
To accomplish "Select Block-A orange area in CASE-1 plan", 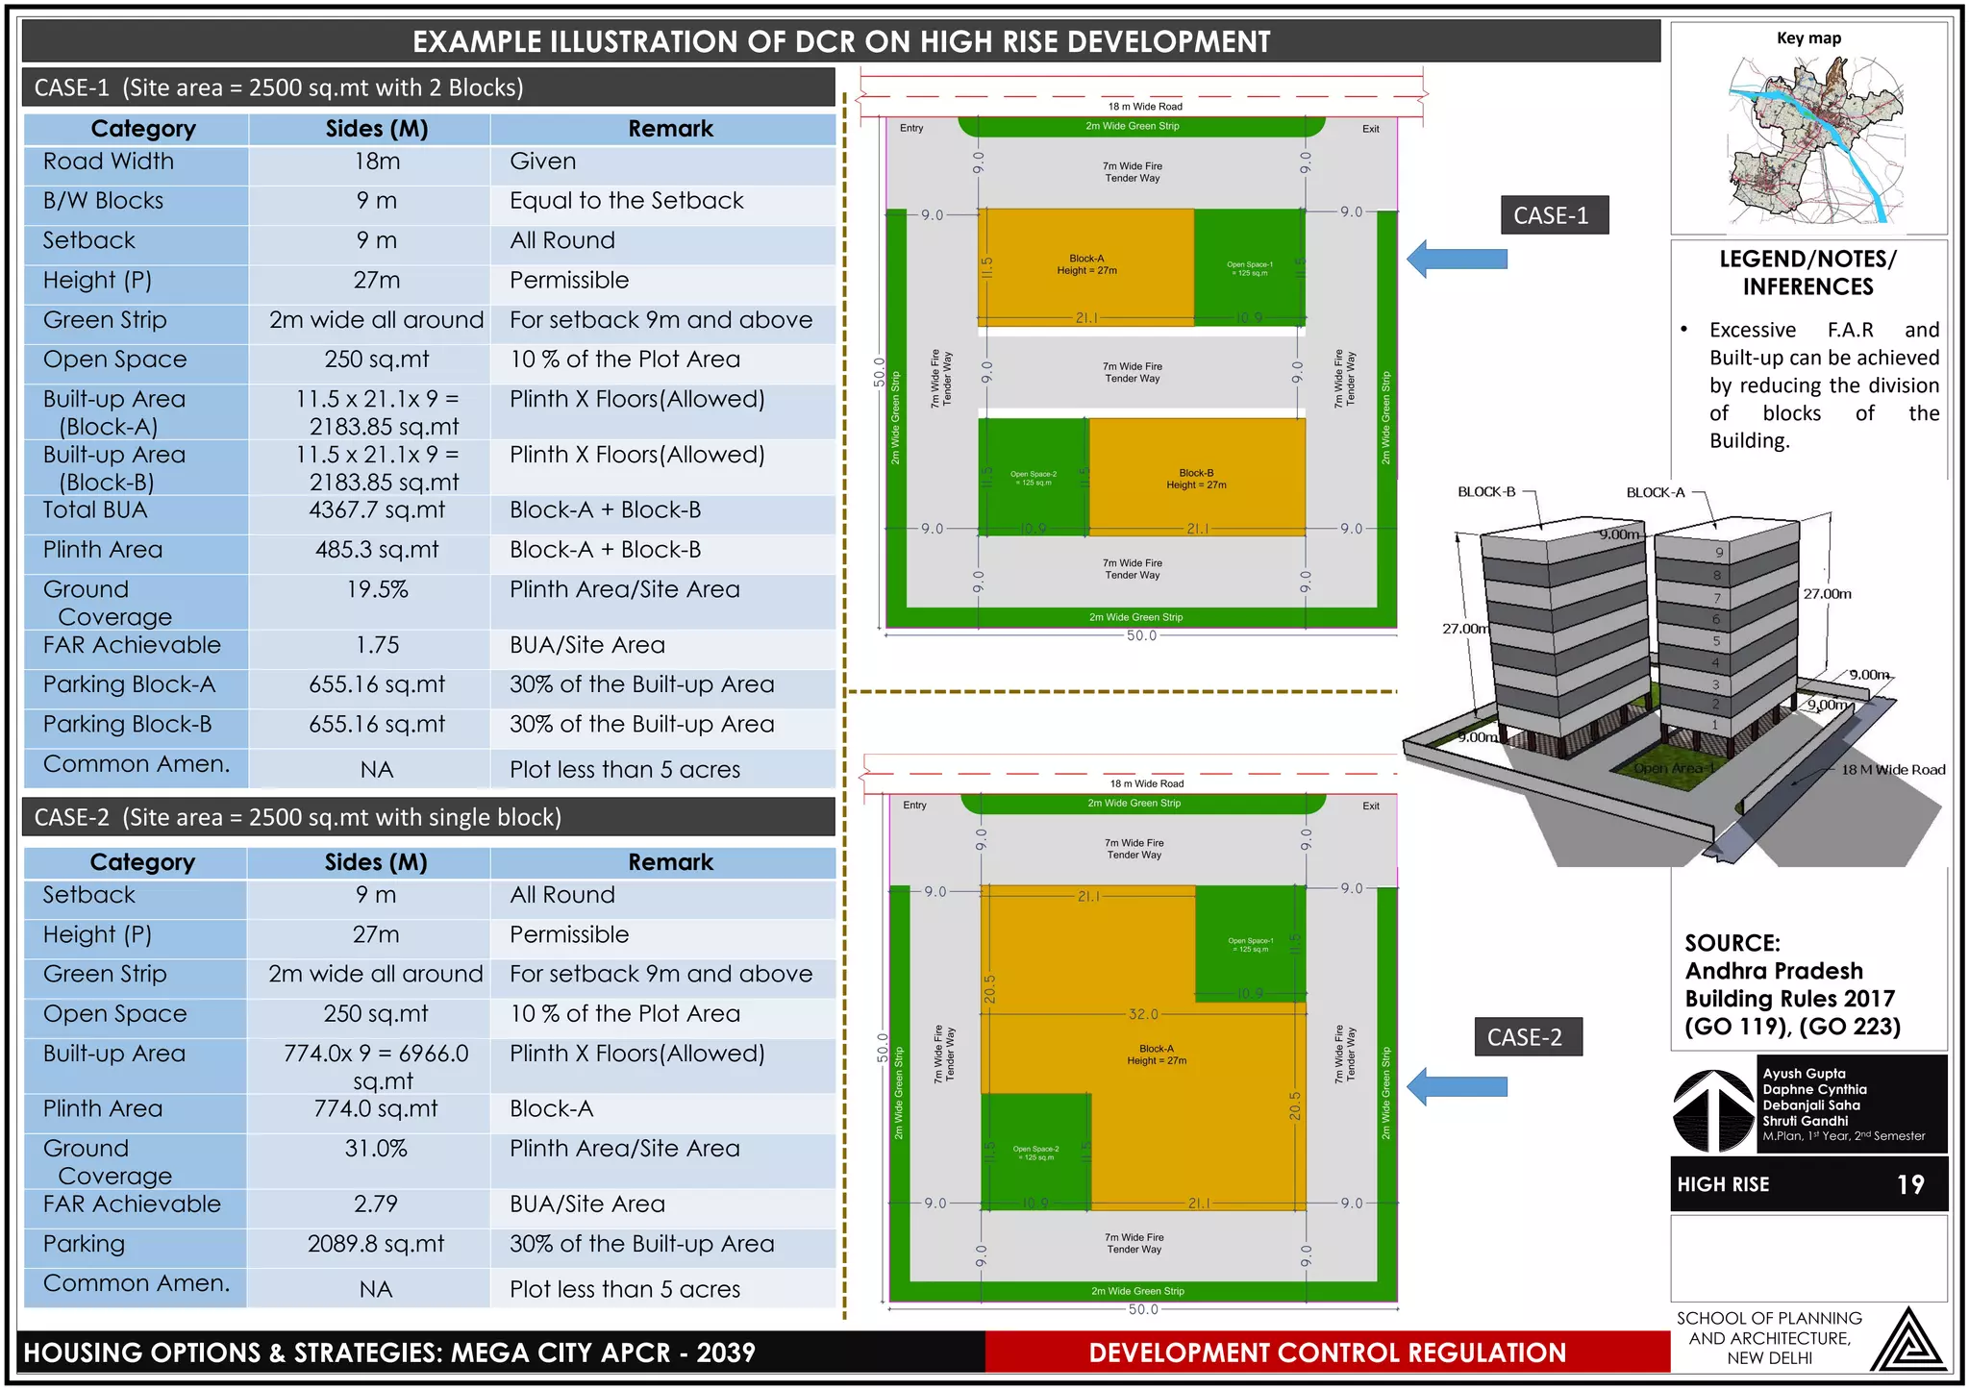I will pyautogui.click(x=1086, y=265).
